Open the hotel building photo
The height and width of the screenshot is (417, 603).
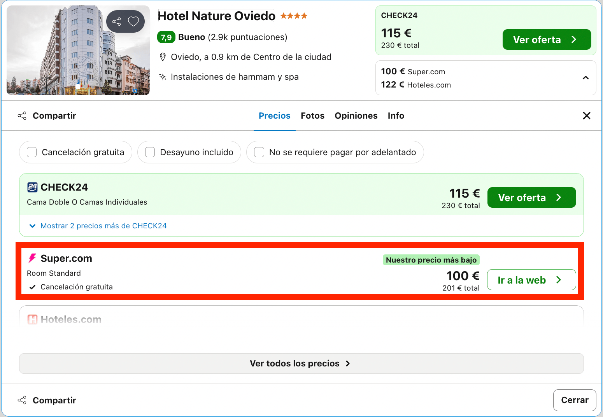tap(78, 50)
